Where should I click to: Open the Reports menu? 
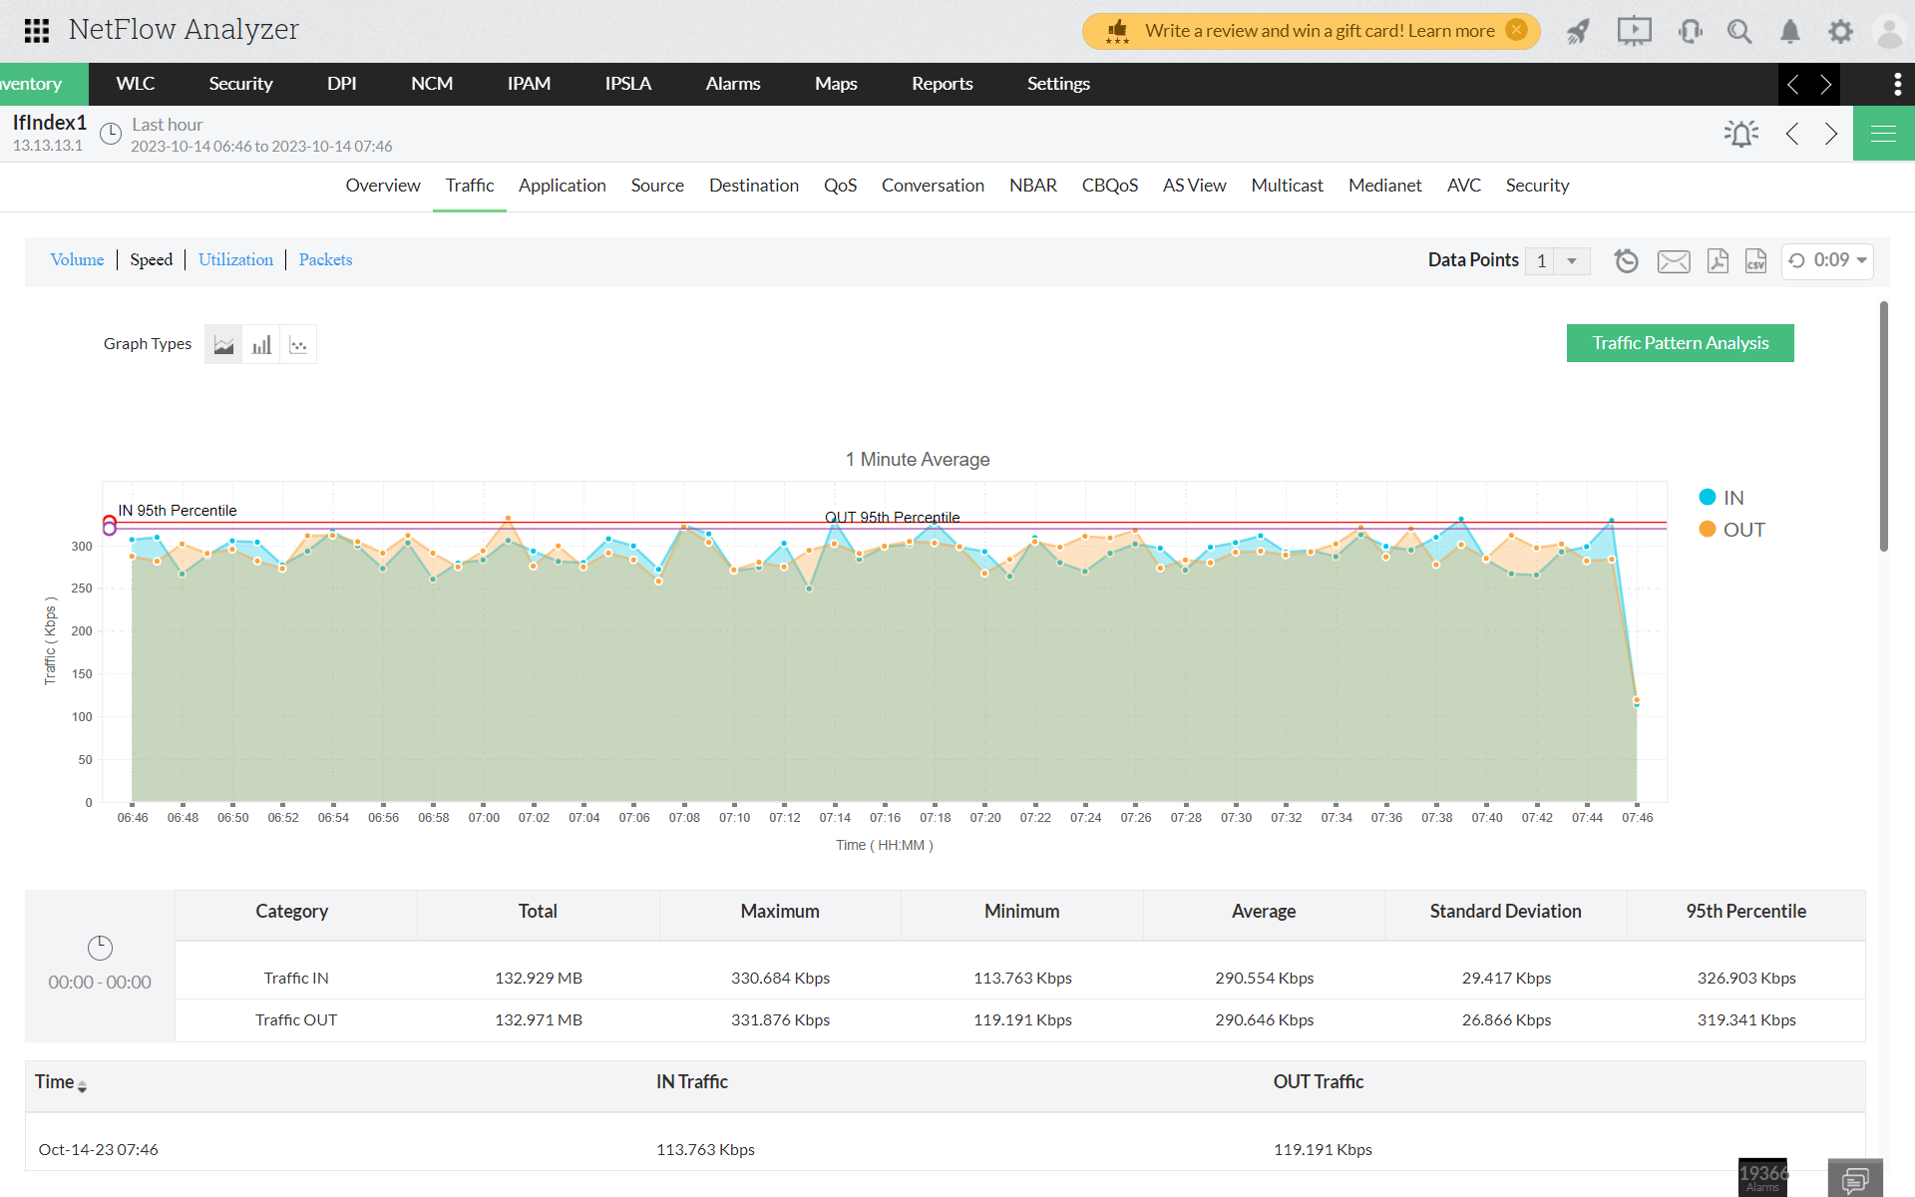click(x=942, y=84)
